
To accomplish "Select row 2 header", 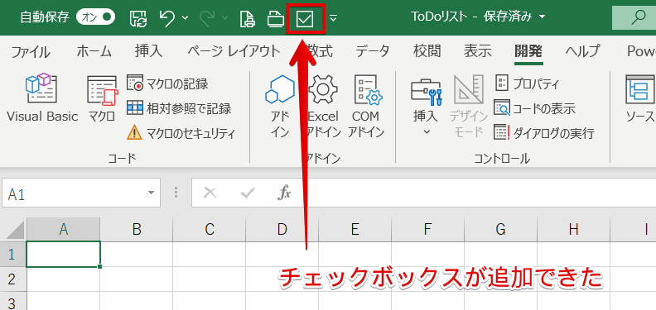I will (x=13, y=279).
